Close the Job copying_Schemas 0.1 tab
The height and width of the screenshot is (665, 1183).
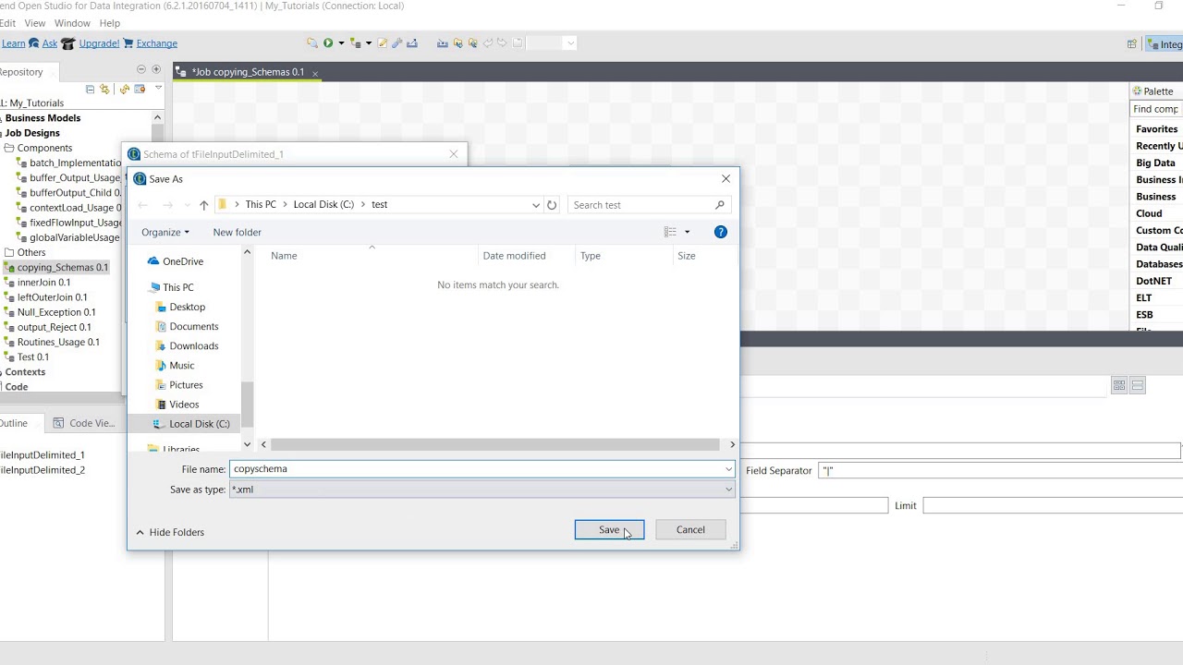tap(315, 73)
